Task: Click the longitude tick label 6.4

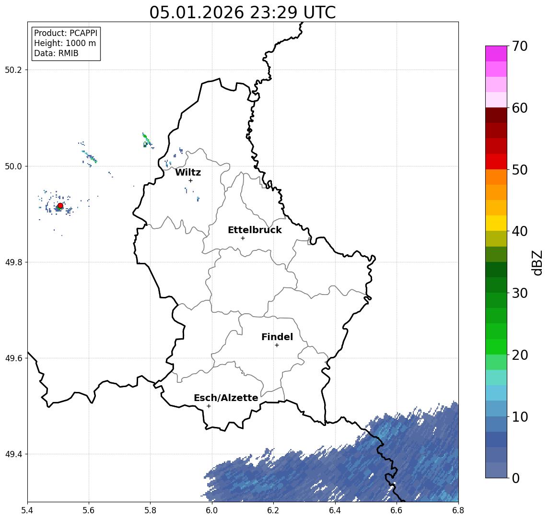Action: [x=335, y=510]
